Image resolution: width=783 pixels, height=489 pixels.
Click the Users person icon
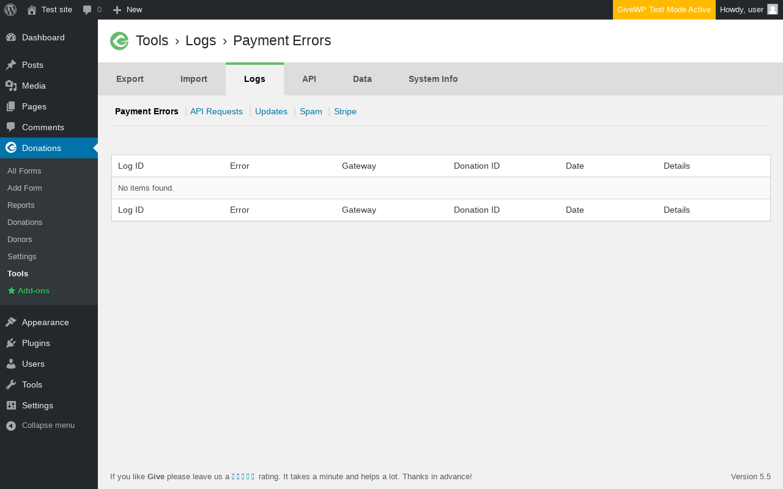[11, 364]
